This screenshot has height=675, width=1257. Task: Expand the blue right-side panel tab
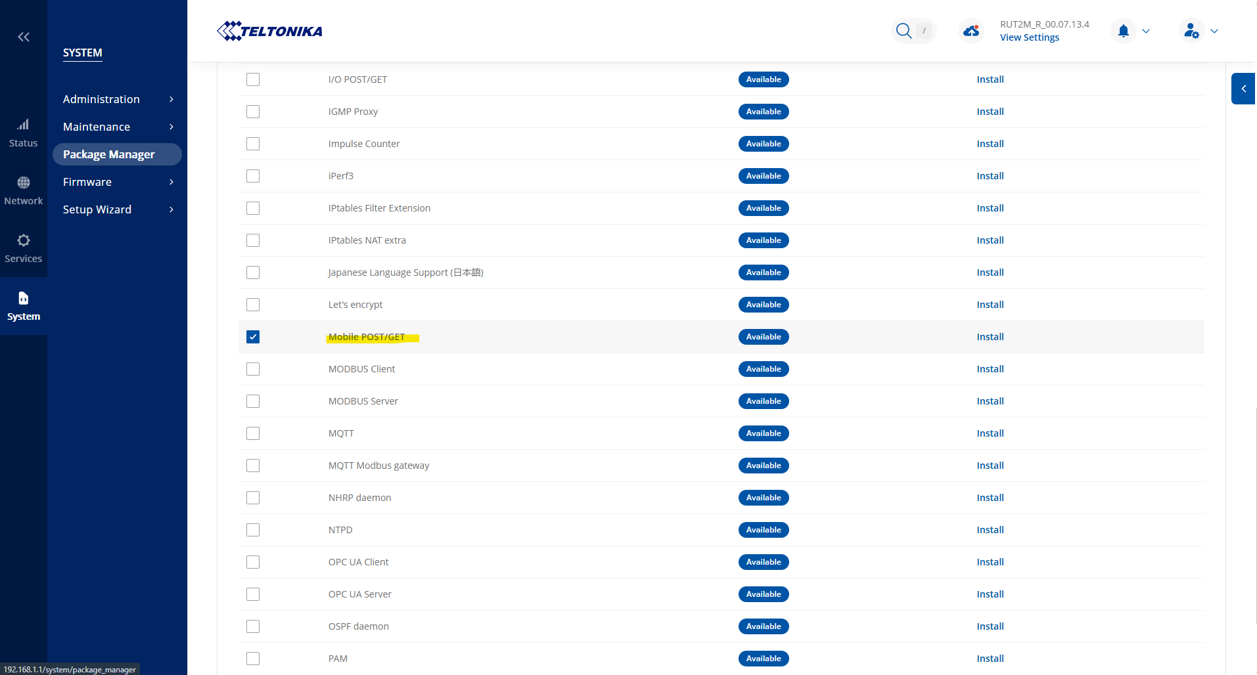click(x=1243, y=89)
